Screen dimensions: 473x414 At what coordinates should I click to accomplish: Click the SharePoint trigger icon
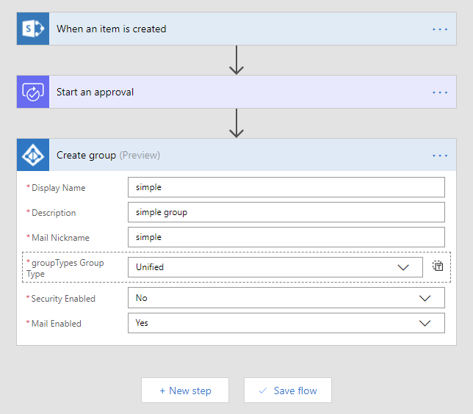[33, 29]
